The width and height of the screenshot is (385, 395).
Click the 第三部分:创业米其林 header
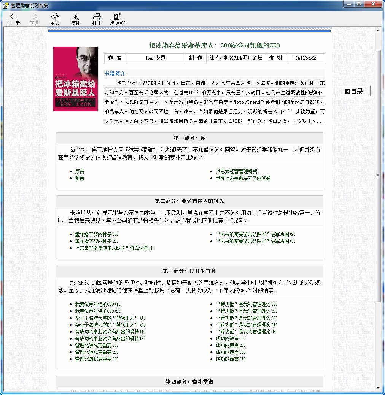coord(189,271)
